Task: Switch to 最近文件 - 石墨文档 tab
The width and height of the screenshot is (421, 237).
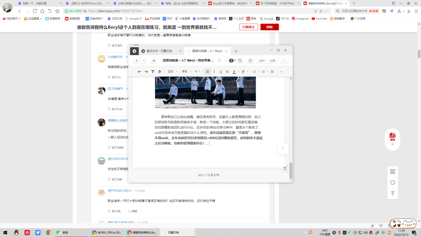Action: tap(159, 51)
